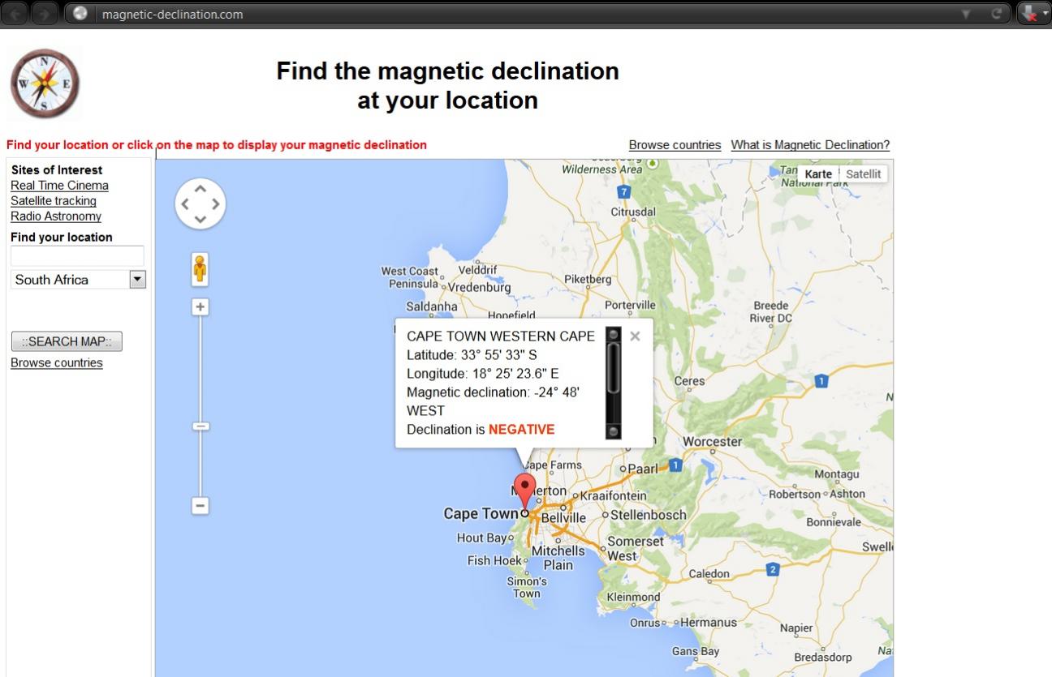Click the compass logo icon
The width and height of the screenshot is (1052, 677).
[45, 84]
